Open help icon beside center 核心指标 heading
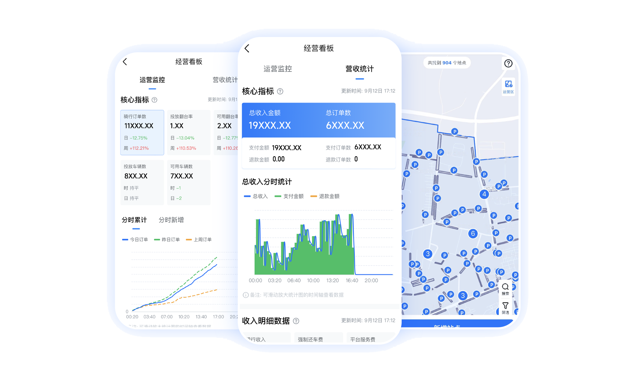The image size is (635, 381). (280, 91)
